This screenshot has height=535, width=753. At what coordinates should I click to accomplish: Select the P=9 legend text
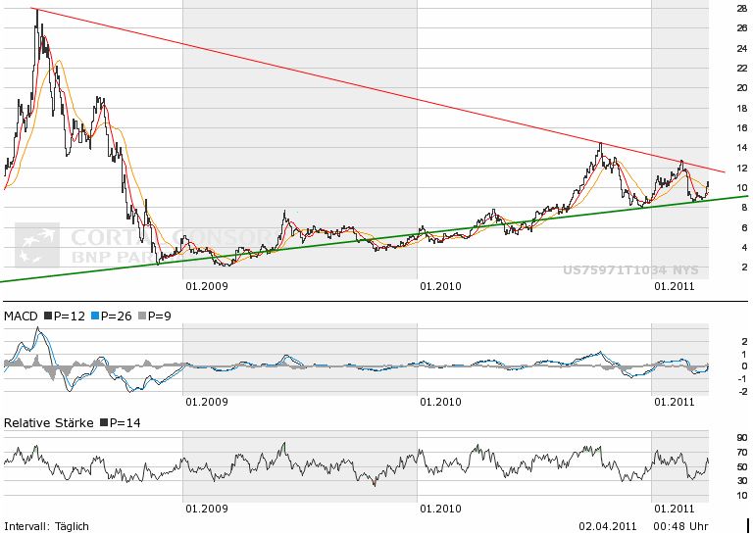point(160,316)
